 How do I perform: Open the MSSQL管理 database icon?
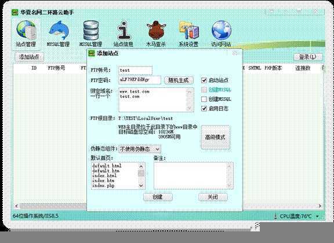90,34
